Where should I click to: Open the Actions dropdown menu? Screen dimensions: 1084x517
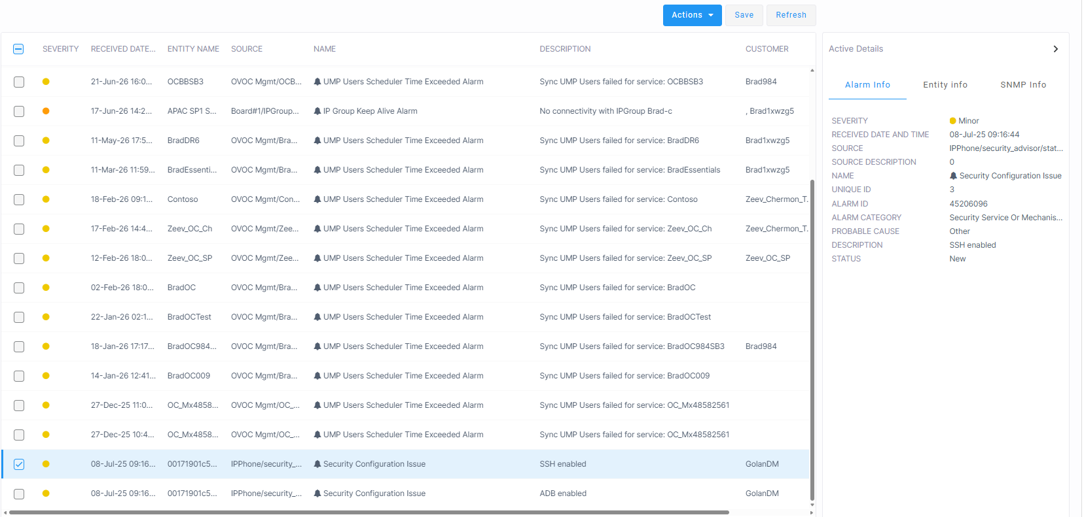point(692,15)
